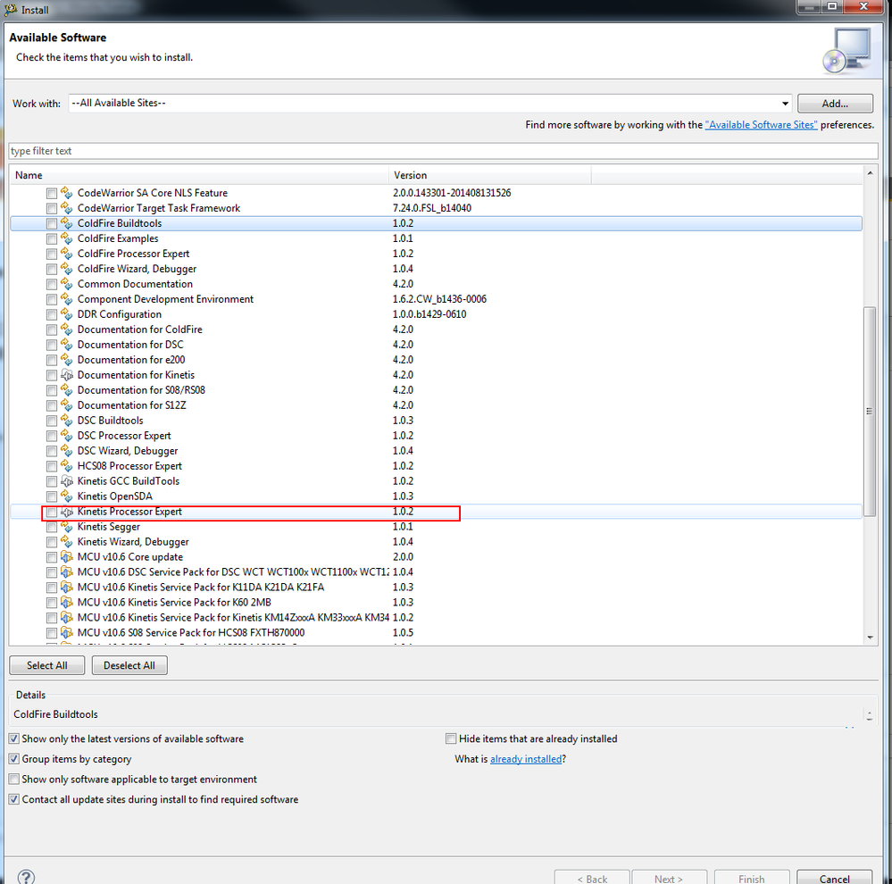
Task: Click the icon next to DDR Configuration
Action: [67, 314]
